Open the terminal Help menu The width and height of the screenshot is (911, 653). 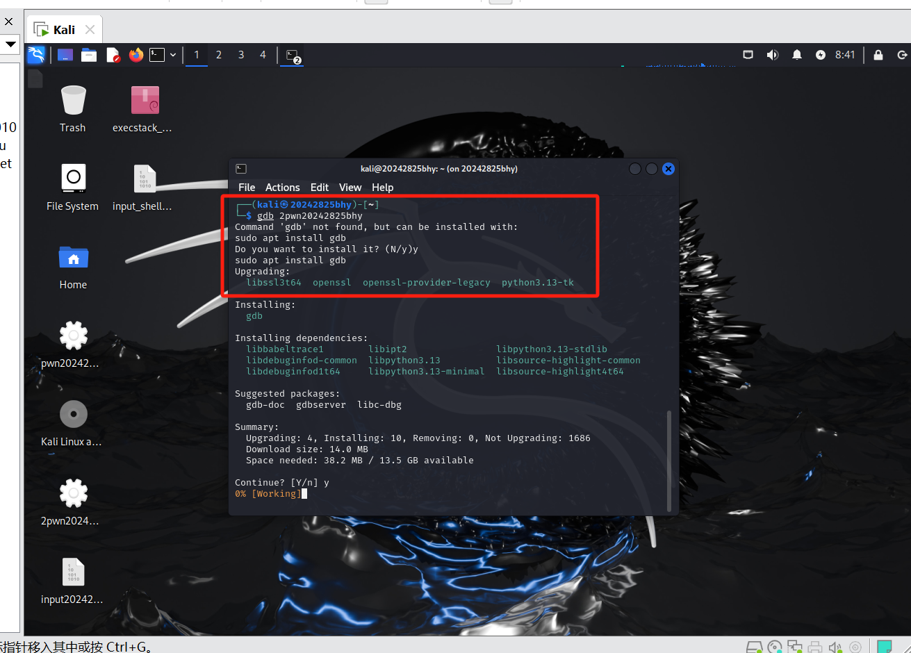383,188
